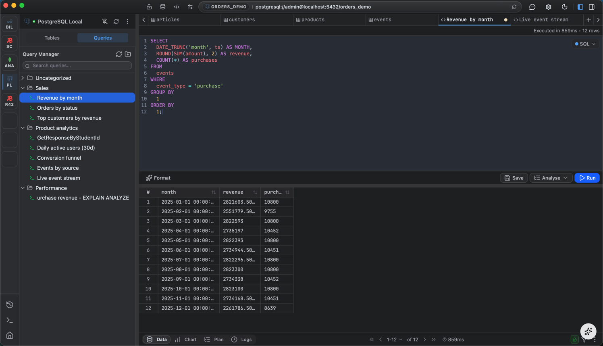Switch to the Logs view
Viewport: 603px width, 346px height.
coord(241,340)
